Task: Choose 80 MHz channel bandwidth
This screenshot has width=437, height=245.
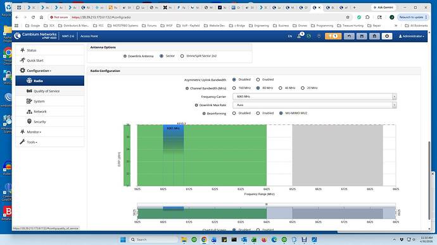Action: click(x=258, y=88)
